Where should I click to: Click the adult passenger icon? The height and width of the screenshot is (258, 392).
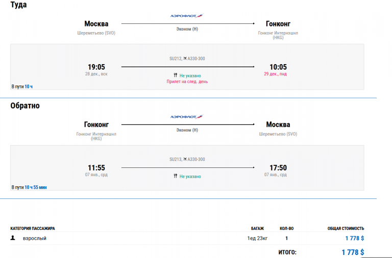tap(13, 238)
